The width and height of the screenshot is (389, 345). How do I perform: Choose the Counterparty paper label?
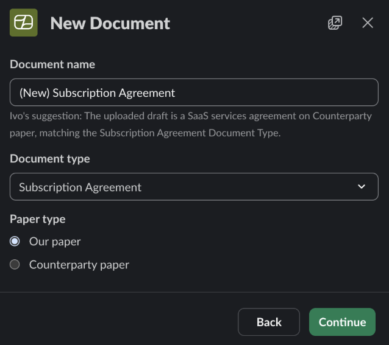(x=79, y=265)
